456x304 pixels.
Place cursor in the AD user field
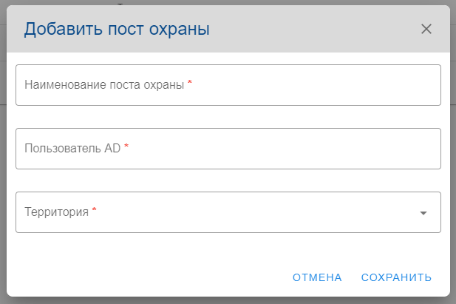[x=228, y=149]
